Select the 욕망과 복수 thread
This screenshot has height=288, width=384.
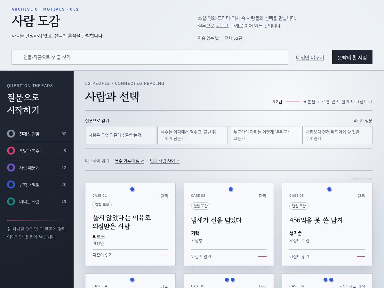point(37,151)
